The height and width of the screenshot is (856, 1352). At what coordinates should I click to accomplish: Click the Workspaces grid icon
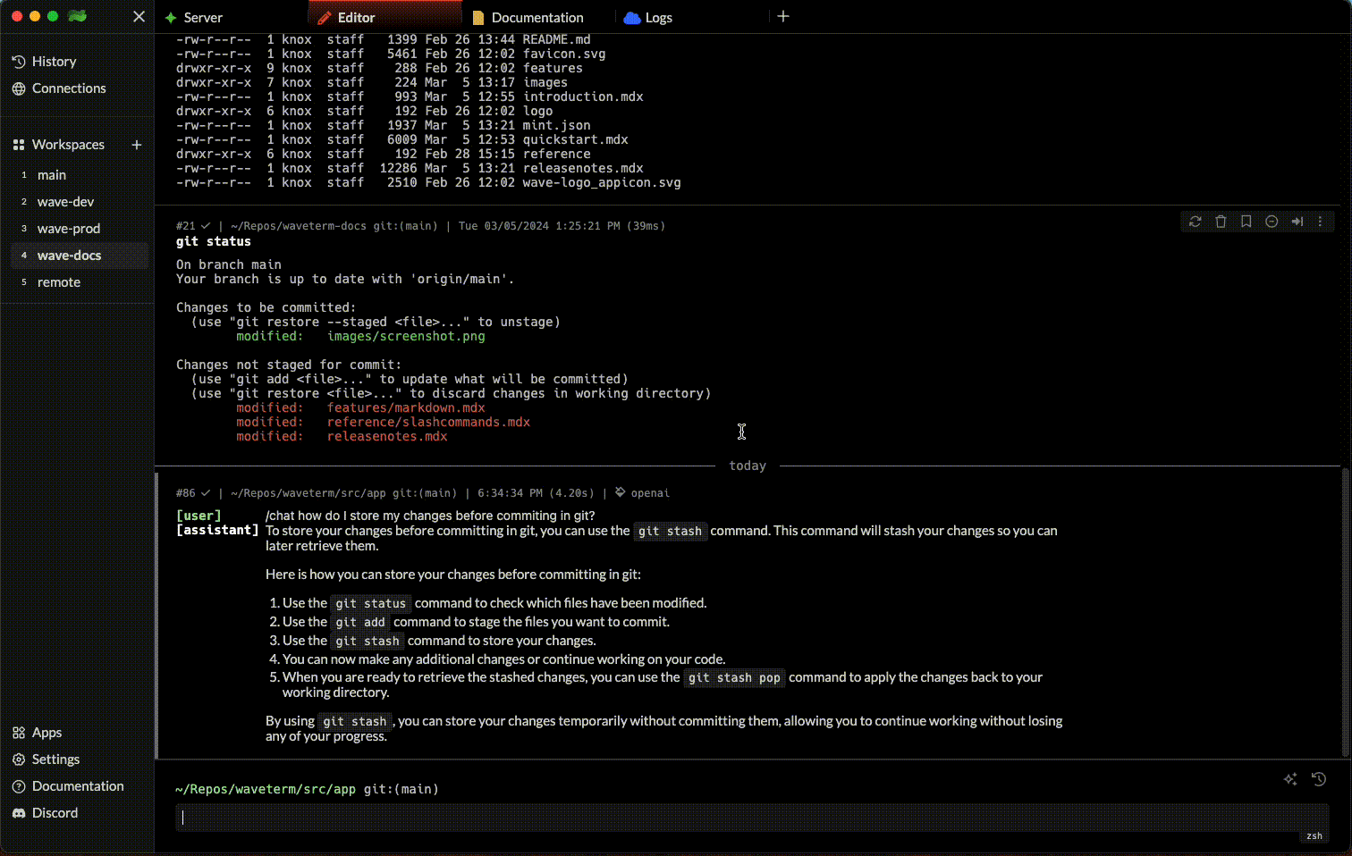coord(19,145)
